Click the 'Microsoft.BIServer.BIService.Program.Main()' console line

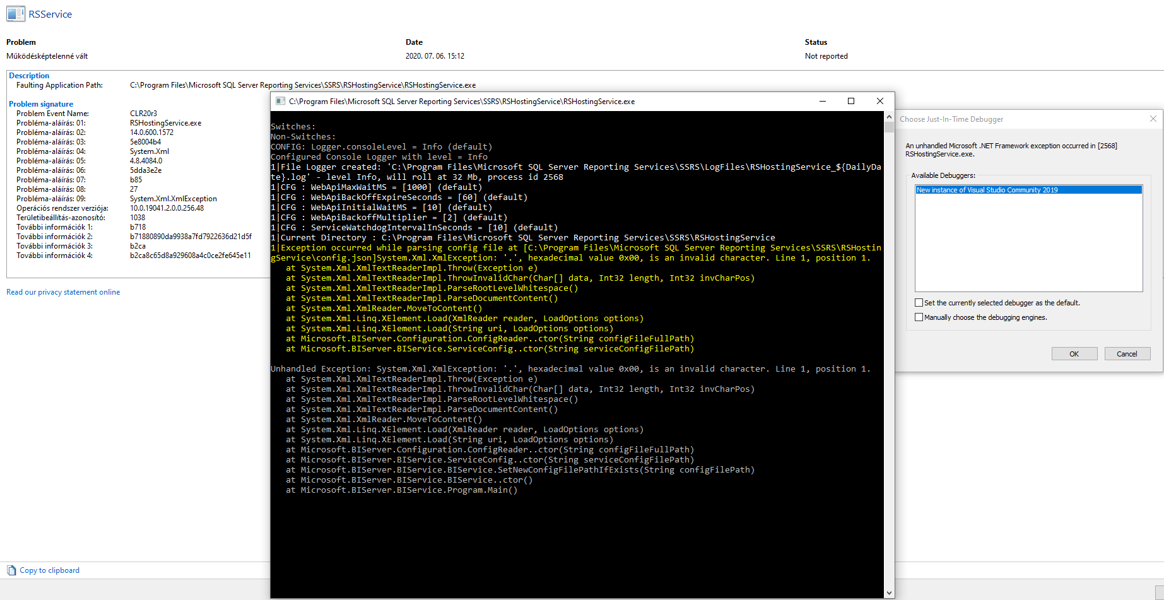pyautogui.click(x=402, y=490)
